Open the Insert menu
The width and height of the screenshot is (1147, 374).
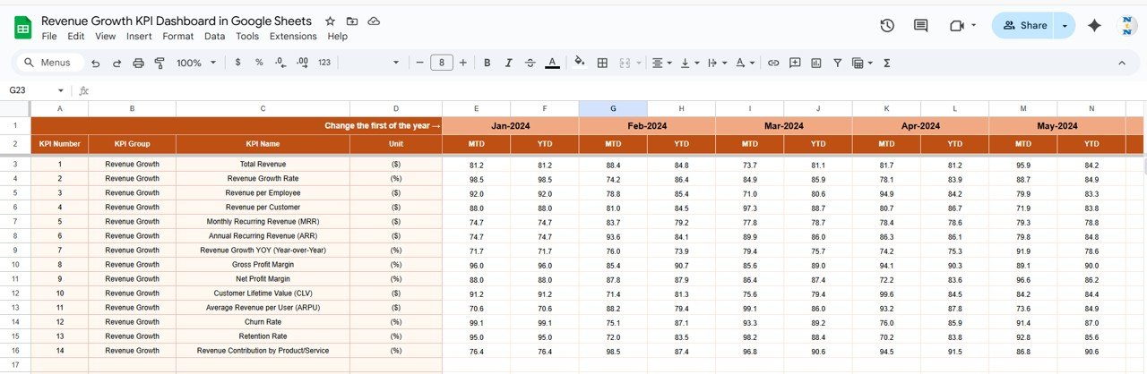pos(139,36)
